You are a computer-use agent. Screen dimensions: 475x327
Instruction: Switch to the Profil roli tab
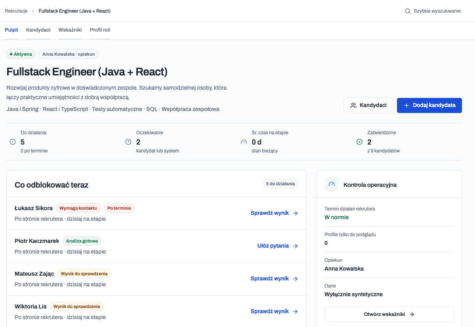tap(100, 30)
